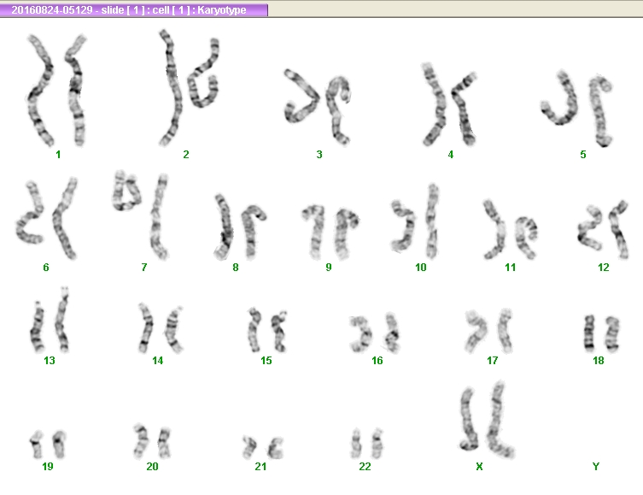Pick the chromosome 17 pair
The width and height of the screenshot is (643, 495).
(x=488, y=331)
